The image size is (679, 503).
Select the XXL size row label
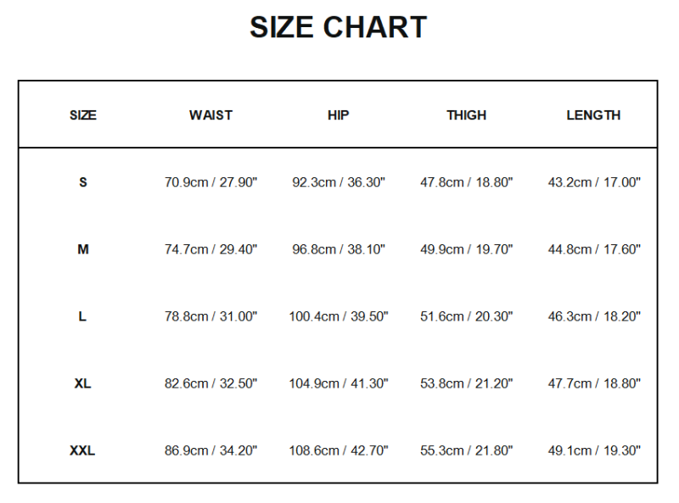click(x=82, y=450)
